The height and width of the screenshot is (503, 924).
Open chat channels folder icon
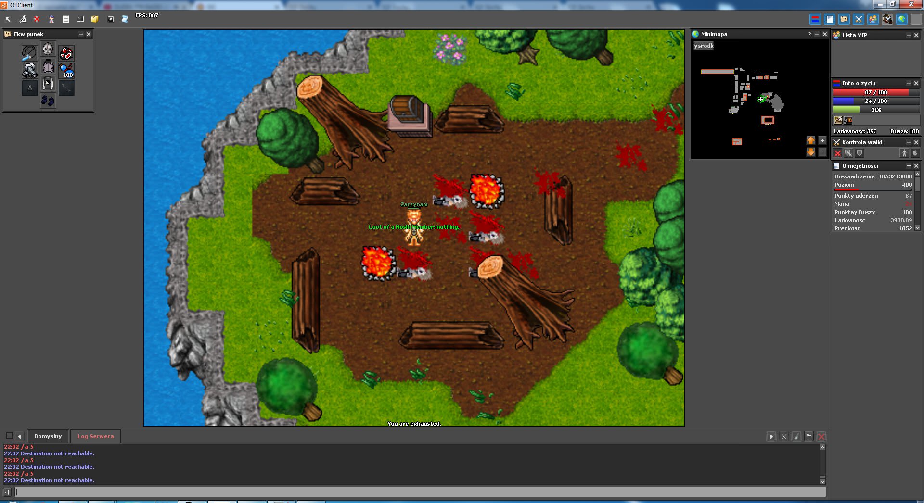(809, 437)
